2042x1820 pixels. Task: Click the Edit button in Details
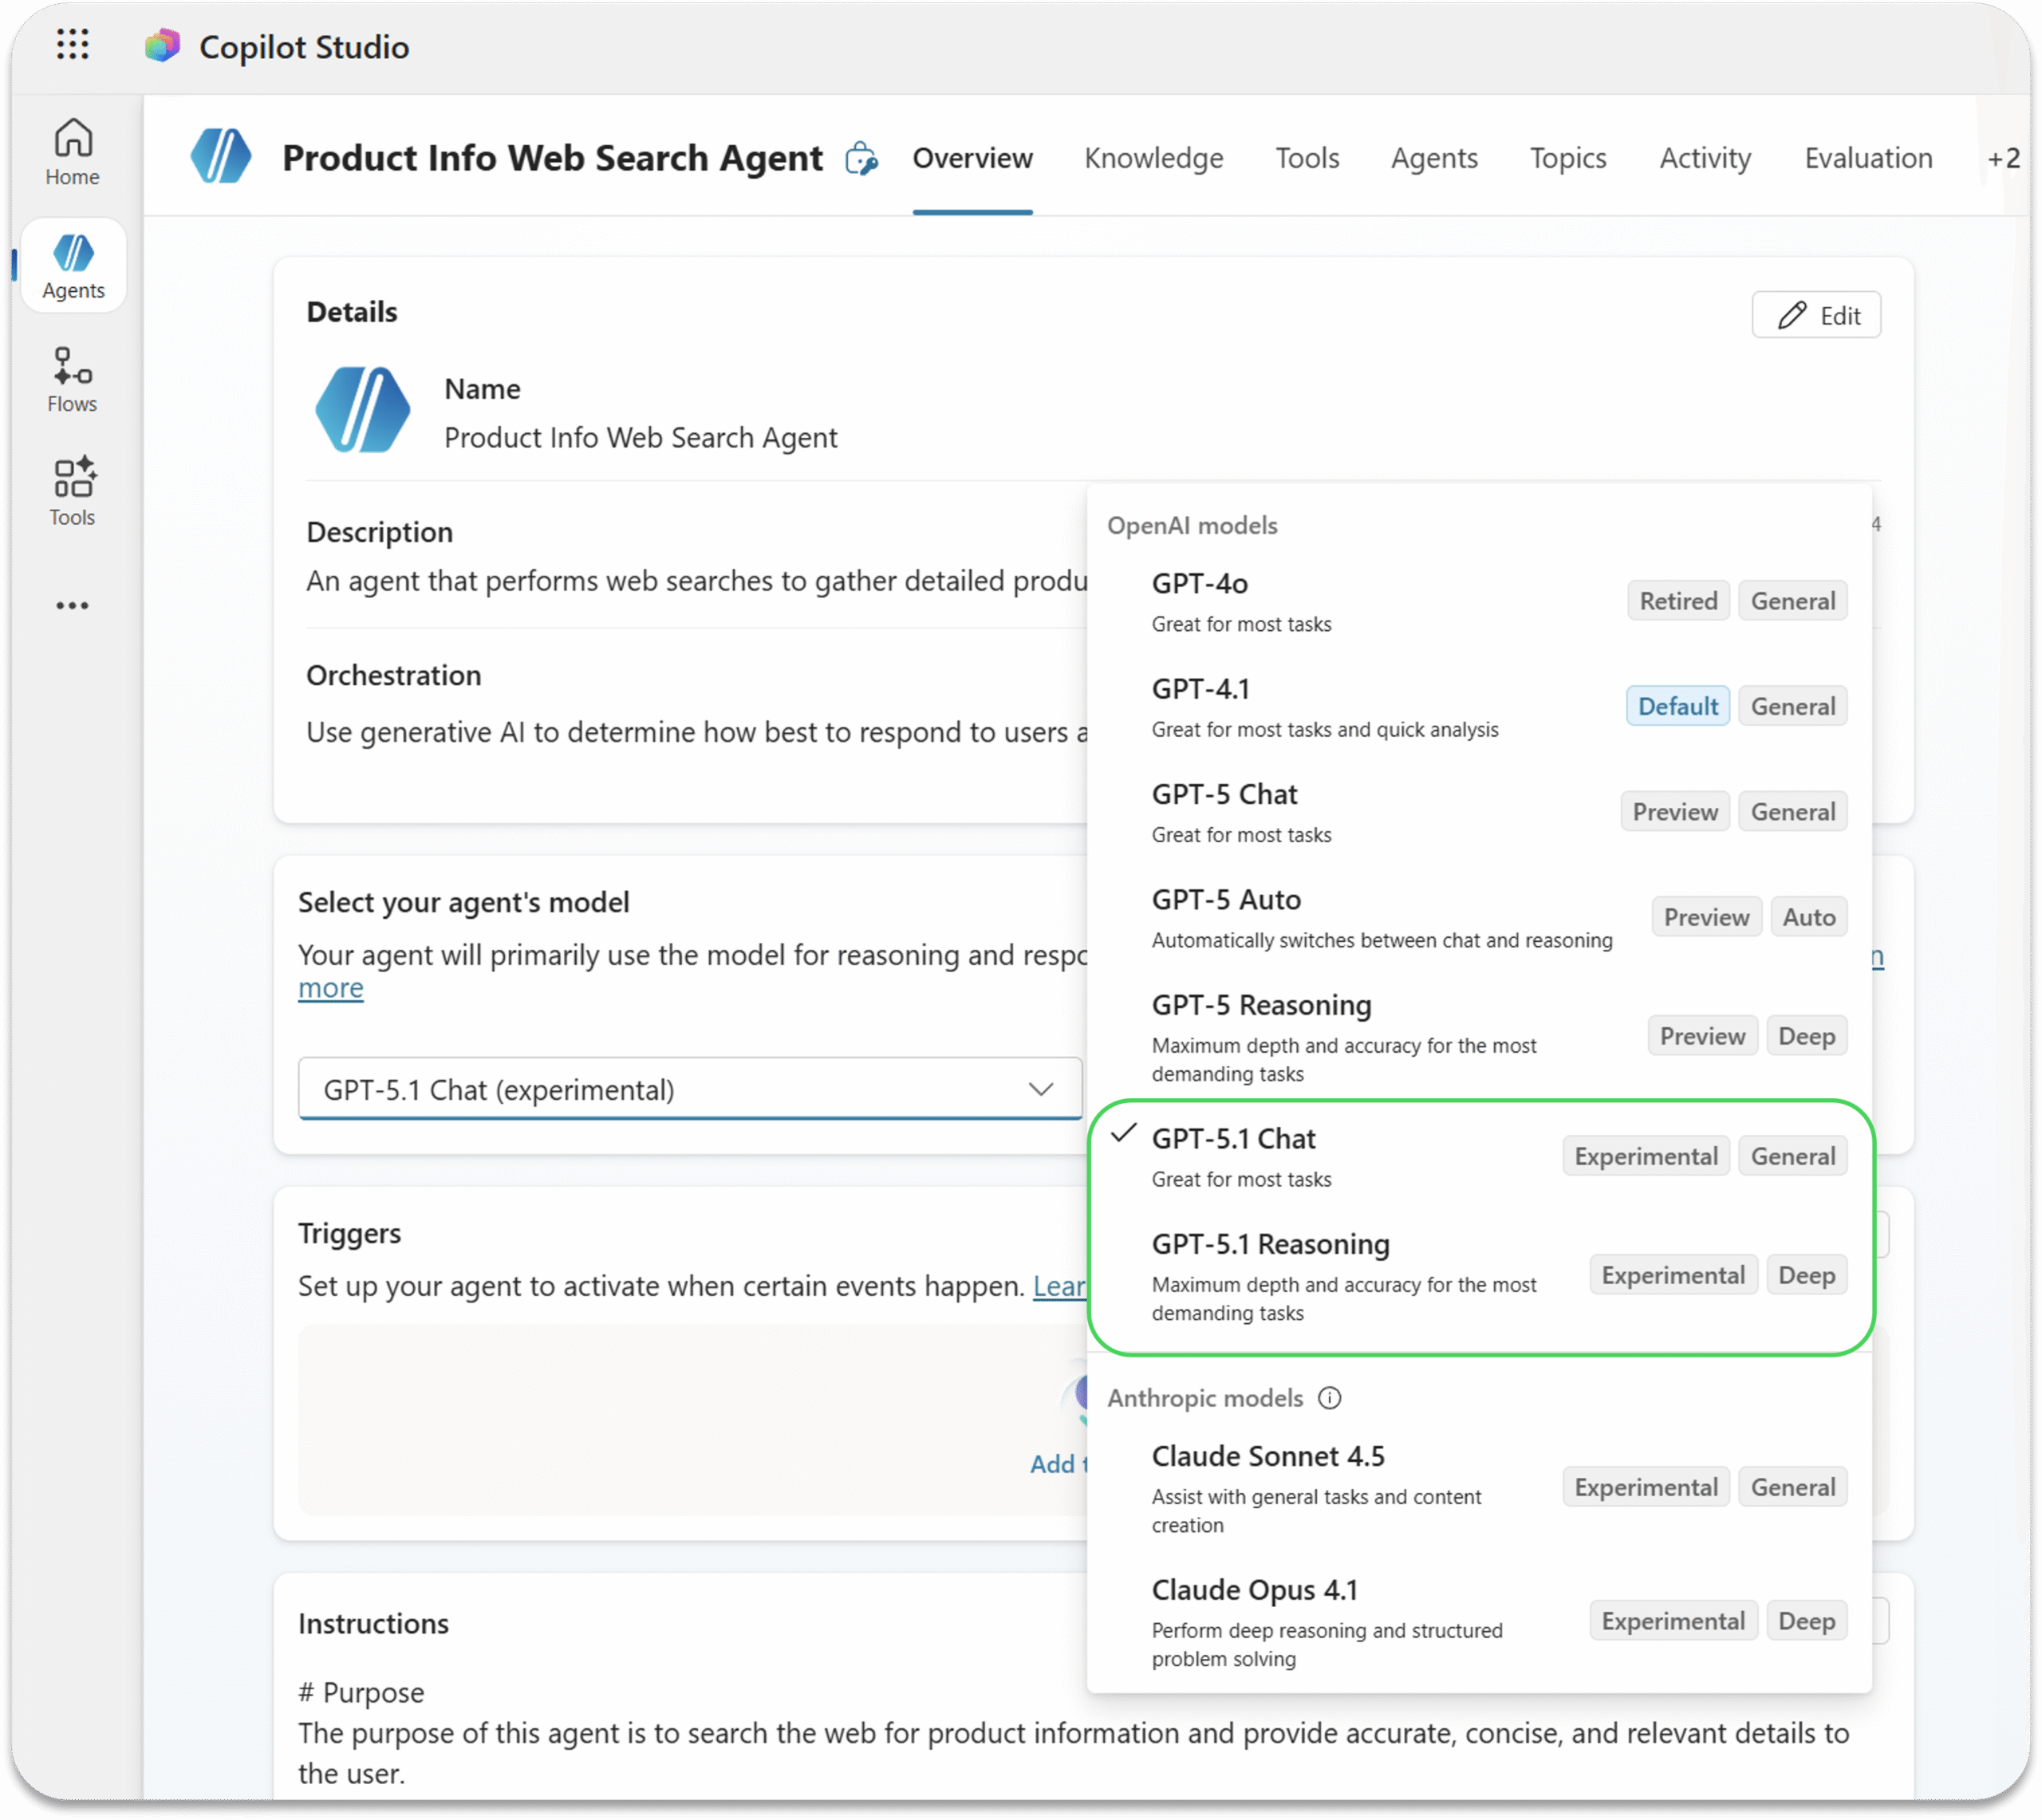pos(1816,316)
